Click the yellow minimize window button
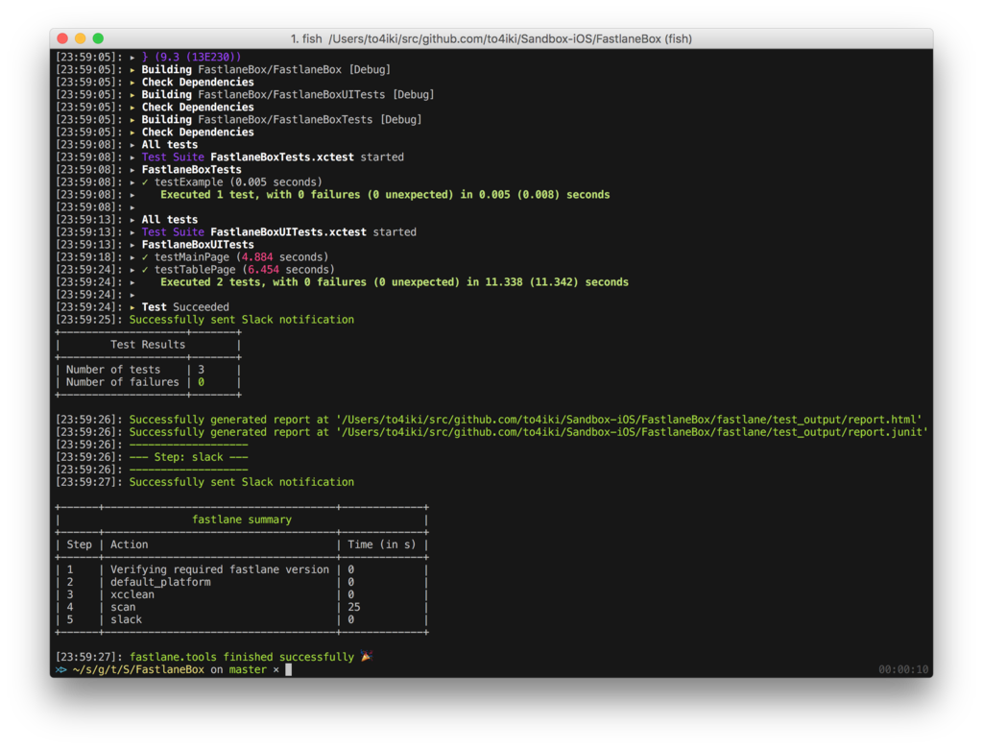Viewport: 983px width, 749px height. [81, 38]
